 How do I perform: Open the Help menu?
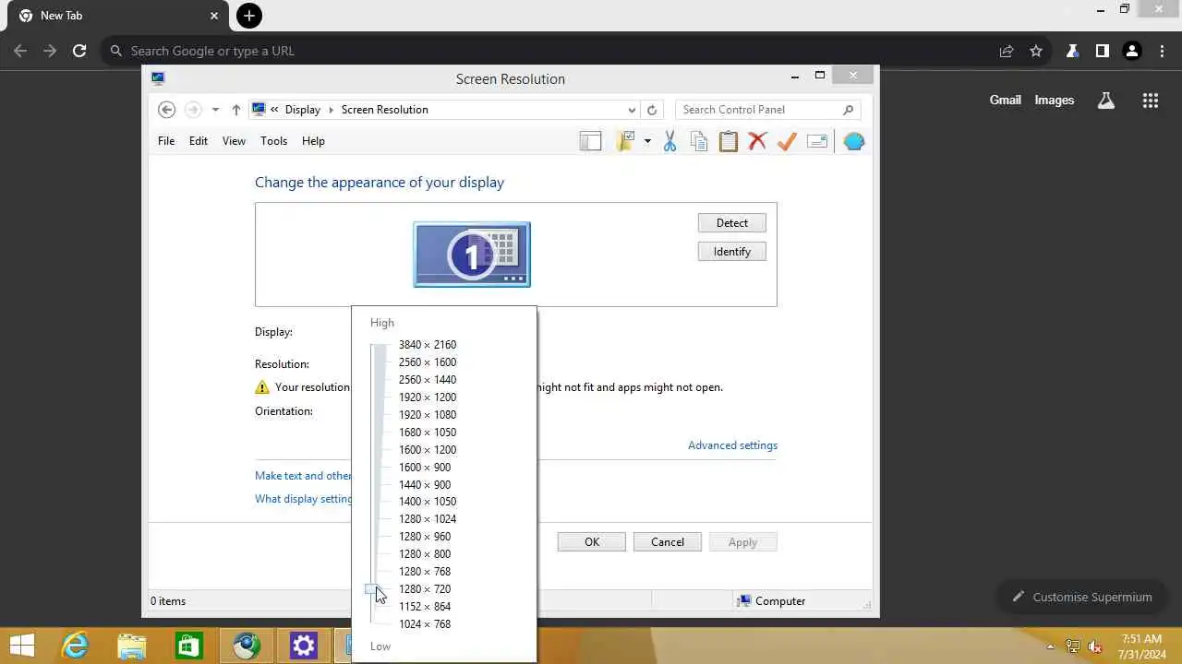pyautogui.click(x=313, y=141)
